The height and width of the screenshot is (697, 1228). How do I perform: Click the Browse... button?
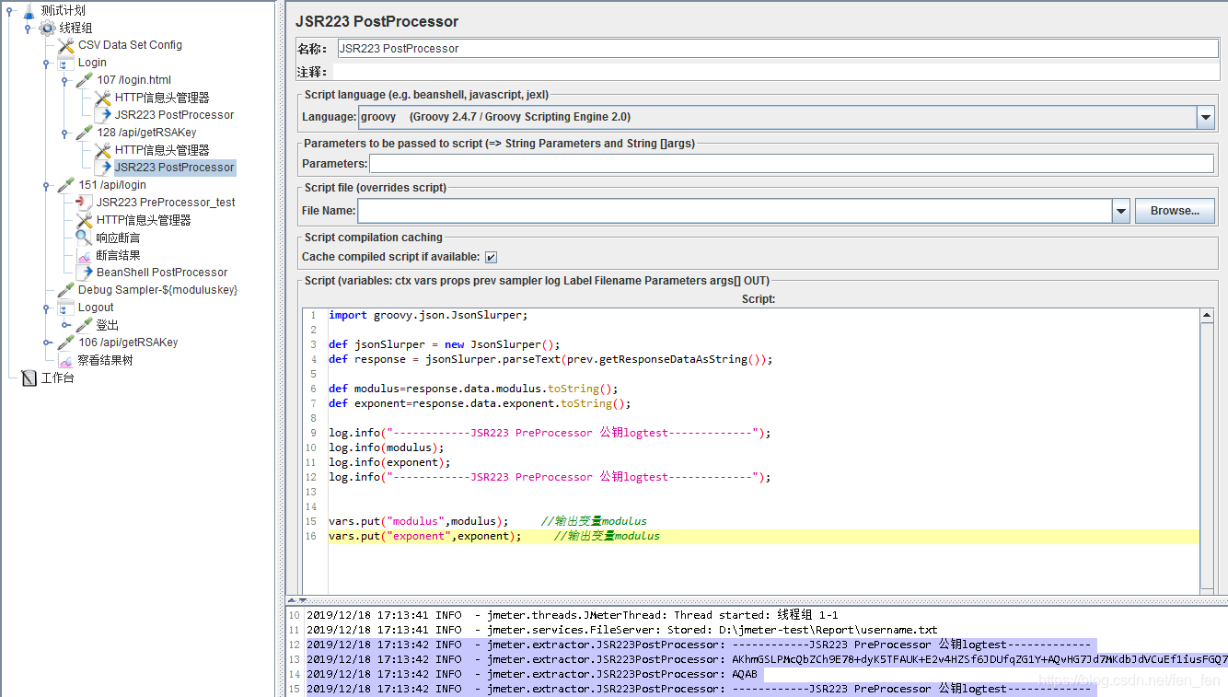(1174, 210)
